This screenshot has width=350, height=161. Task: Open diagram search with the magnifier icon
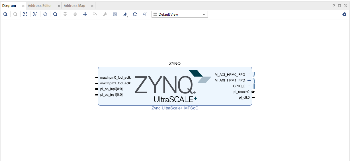[55, 14]
